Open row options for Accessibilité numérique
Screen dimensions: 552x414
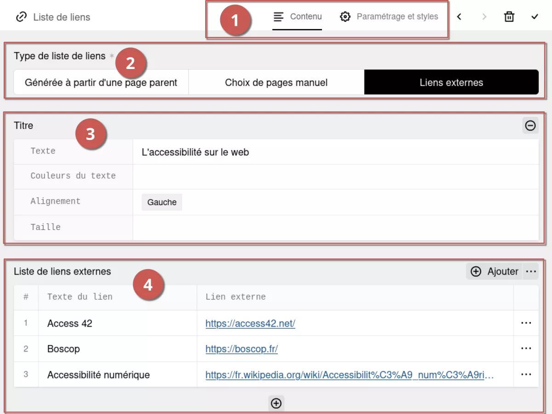pyautogui.click(x=526, y=374)
